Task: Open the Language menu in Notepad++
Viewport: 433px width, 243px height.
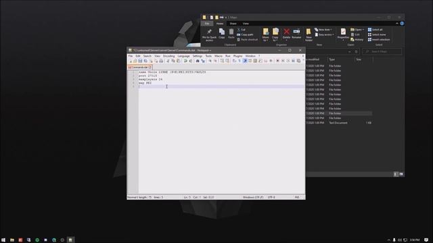Action: point(183,56)
